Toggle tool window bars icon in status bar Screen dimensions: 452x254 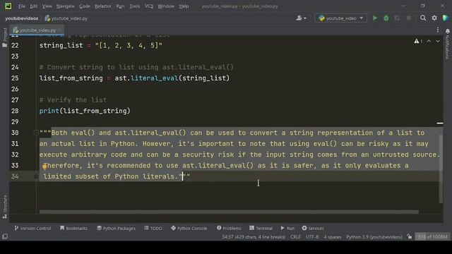tap(5, 237)
